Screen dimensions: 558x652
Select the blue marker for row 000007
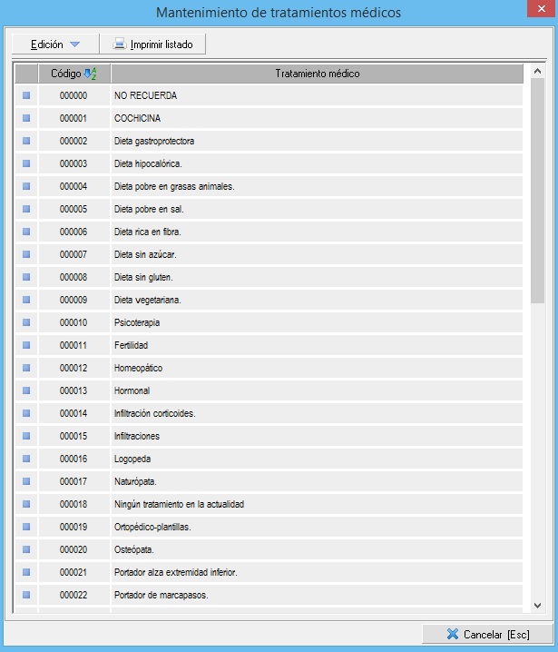click(26, 254)
